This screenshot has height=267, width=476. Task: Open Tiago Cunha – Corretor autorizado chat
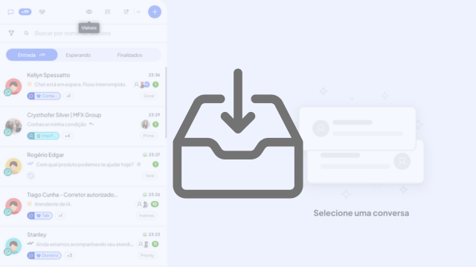pyautogui.click(x=83, y=206)
